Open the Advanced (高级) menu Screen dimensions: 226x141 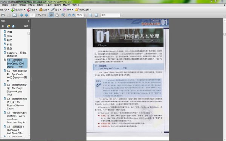pyautogui.click(x=57, y=5)
